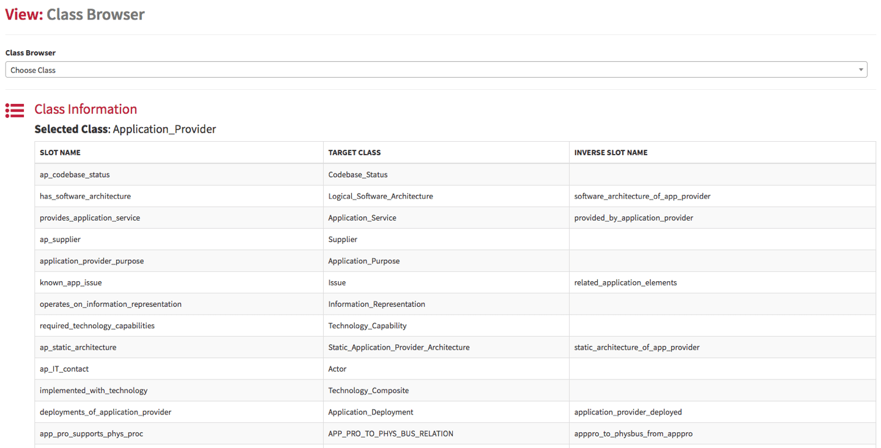Image resolution: width=881 pixels, height=448 pixels.
Task: Select the Application_Service target class cell
Action: pos(446,218)
